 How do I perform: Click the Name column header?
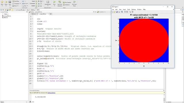coord(6,14)
